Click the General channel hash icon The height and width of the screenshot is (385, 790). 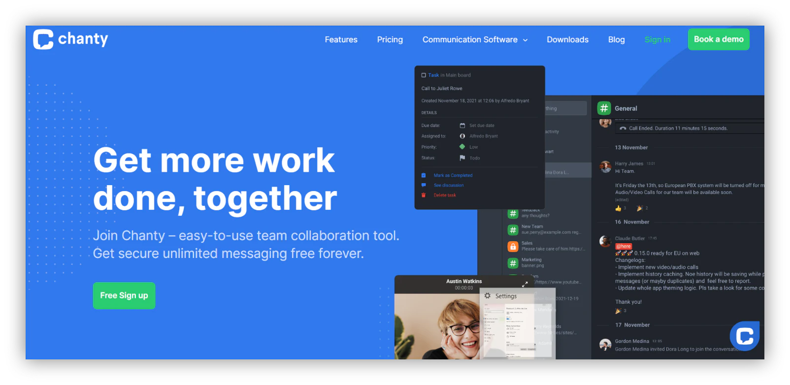pyautogui.click(x=604, y=108)
